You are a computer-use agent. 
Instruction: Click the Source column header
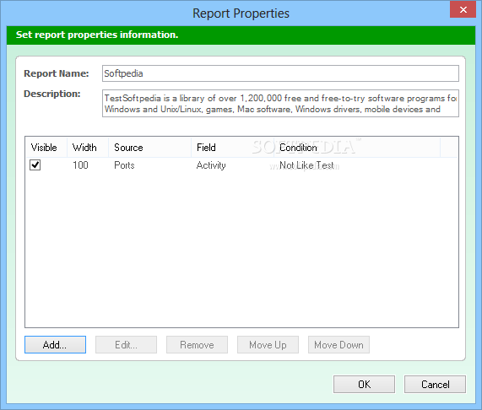tap(149, 148)
